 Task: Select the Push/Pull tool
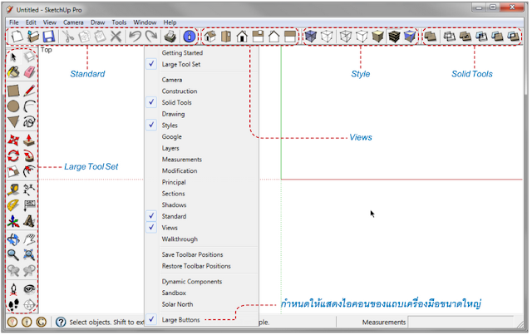pos(30,140)
